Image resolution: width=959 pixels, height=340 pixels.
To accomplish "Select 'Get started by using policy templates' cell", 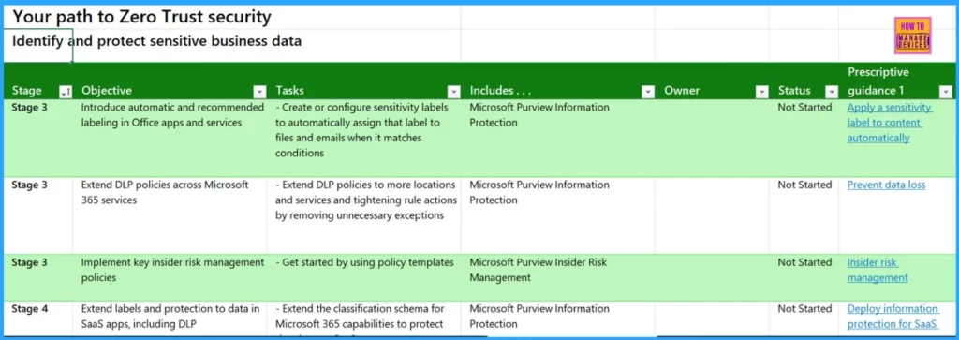I will pyautogui.click(x=363, y=277).
